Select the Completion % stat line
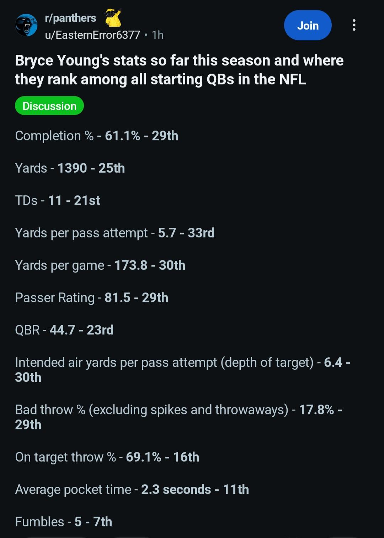384x538 pixels. click(97, 136)
